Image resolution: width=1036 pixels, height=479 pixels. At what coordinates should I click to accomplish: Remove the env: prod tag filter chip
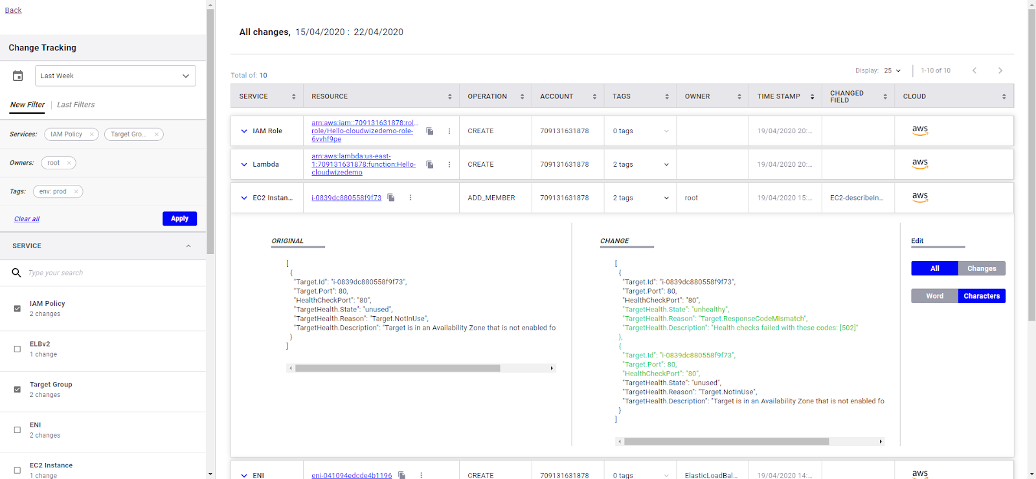76,191
